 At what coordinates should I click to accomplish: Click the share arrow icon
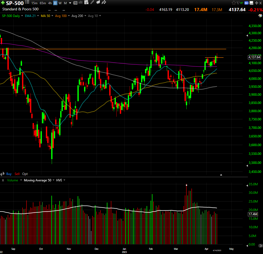tap(104, 2)
